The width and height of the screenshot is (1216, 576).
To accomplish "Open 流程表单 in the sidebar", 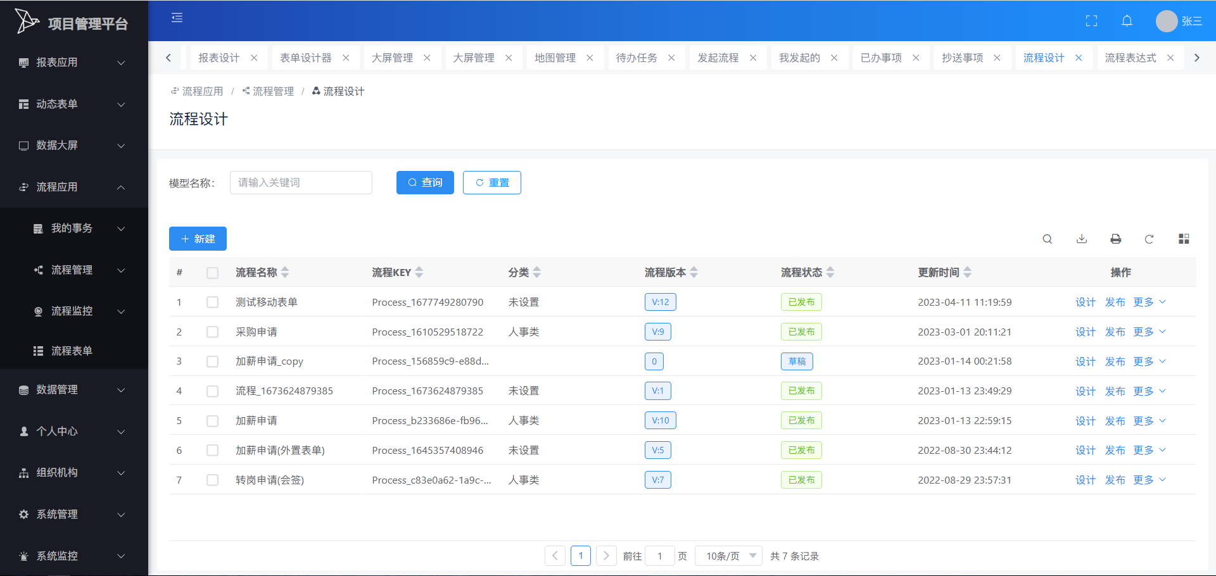I will pos(74,351).
